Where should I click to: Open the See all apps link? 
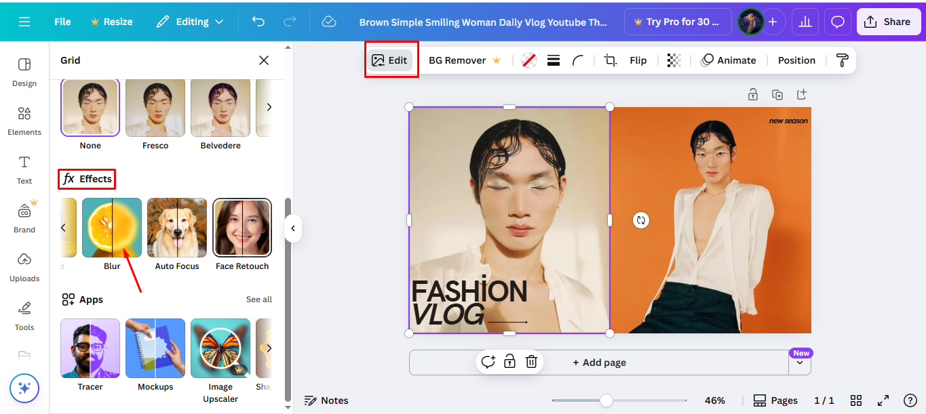[259, 299]
